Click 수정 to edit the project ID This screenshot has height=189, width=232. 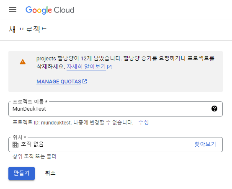[143, 122]
